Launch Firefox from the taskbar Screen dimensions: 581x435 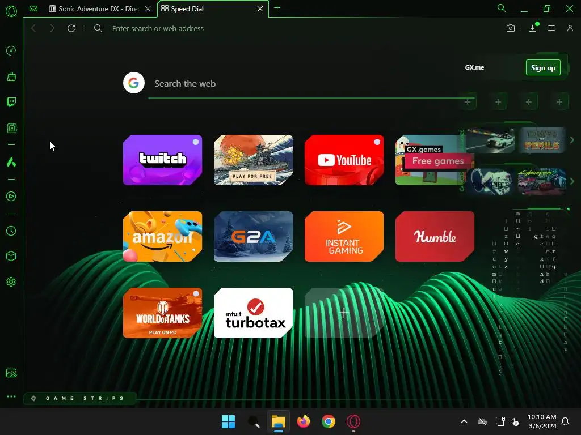coord(304,421)
